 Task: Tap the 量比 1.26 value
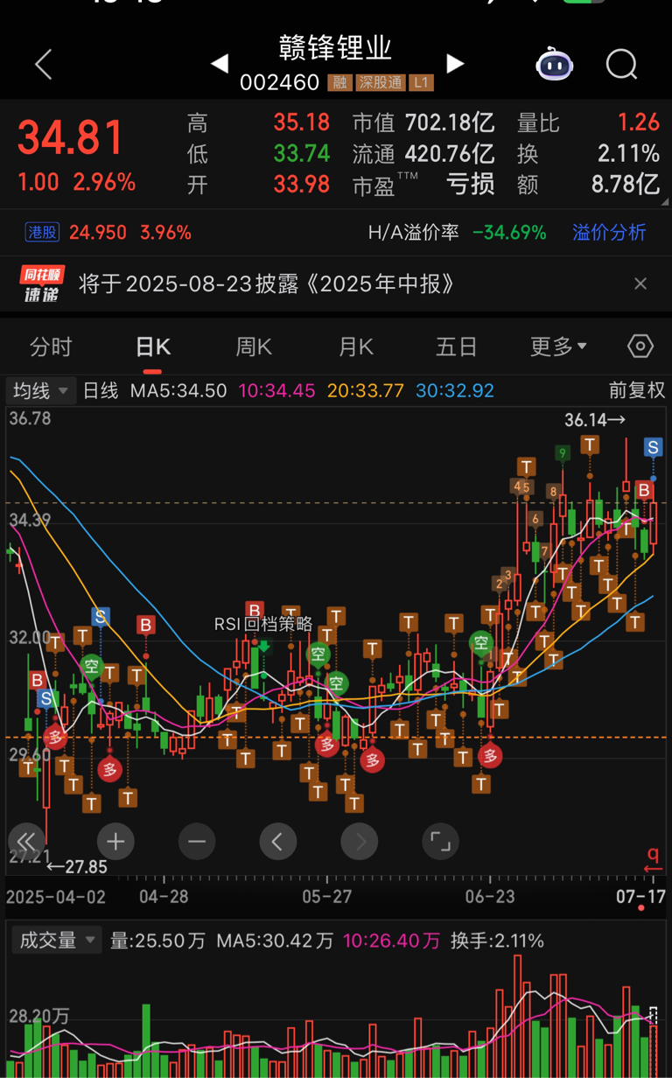[x=639, y=123]
